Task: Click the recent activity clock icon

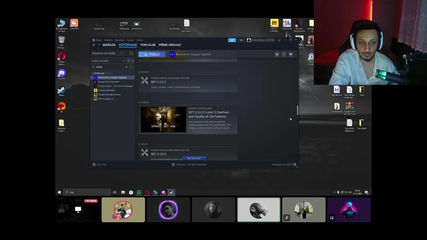Action: click(x=129, y=61)
